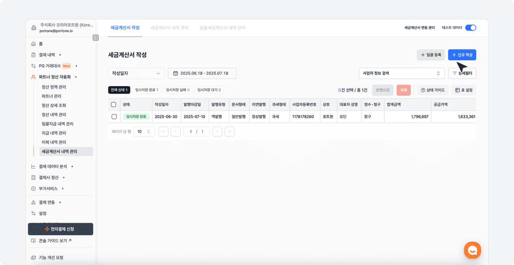The image size is (514, 265).
Task: Open the orange chat support bubble
Action: tap(472, 250)
